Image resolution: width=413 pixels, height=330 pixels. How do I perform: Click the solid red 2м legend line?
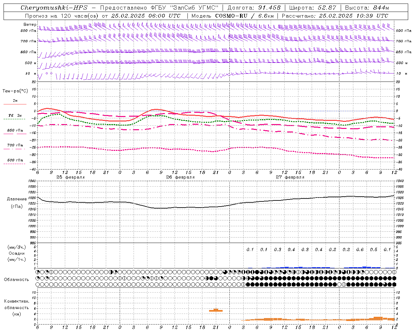click(15, 104)
